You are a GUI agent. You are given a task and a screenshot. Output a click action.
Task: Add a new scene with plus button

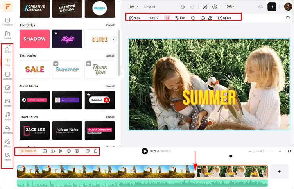coord(279,171)
